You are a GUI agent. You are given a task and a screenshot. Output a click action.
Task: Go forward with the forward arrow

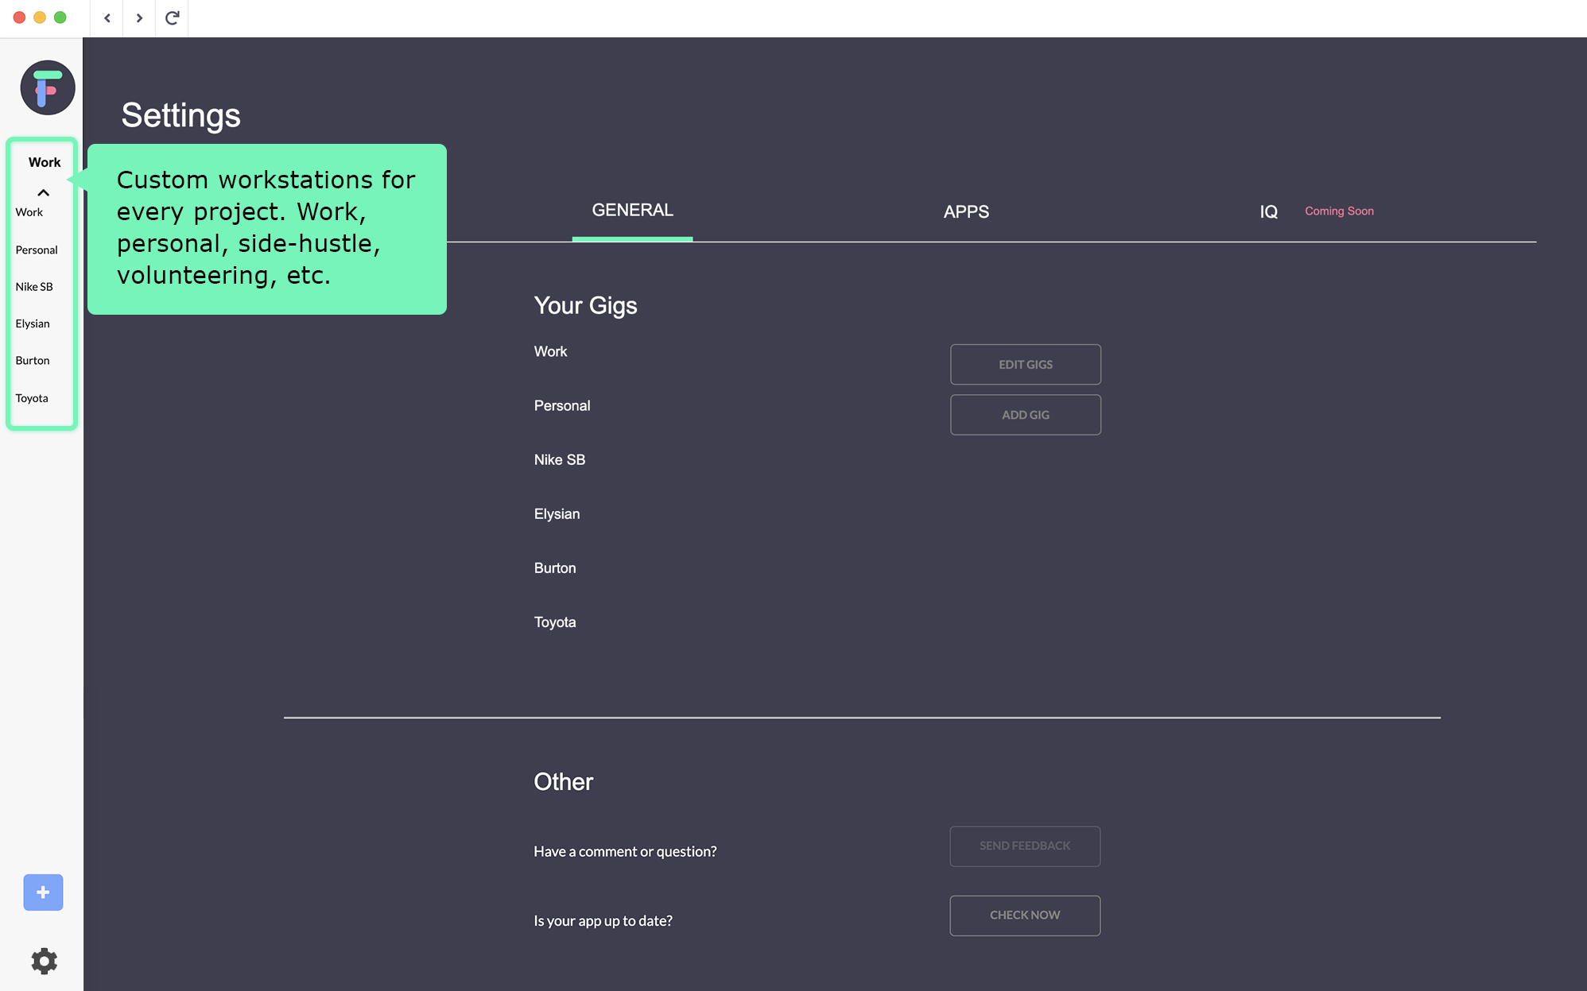tap(139, 17)
